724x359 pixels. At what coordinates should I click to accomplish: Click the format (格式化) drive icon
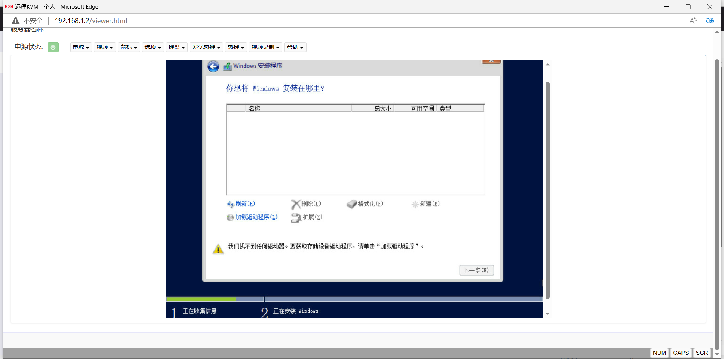point(352,204)
